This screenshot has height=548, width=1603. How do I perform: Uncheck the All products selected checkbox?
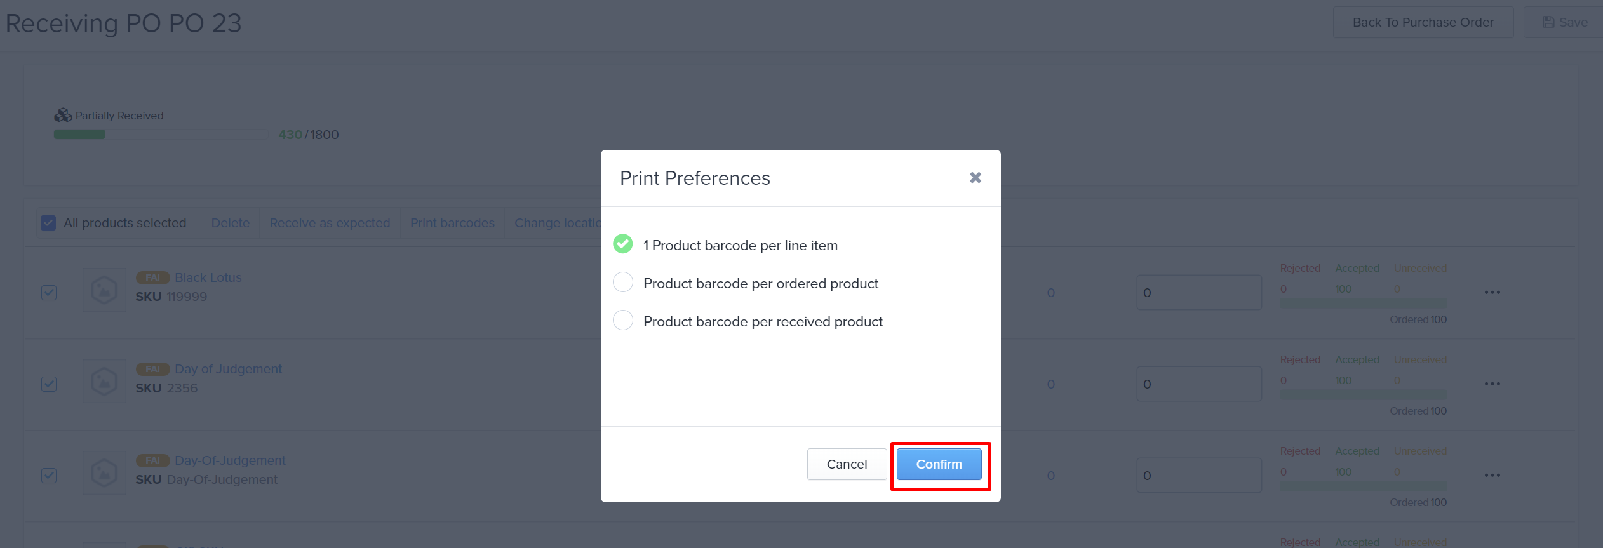(48, 223)
